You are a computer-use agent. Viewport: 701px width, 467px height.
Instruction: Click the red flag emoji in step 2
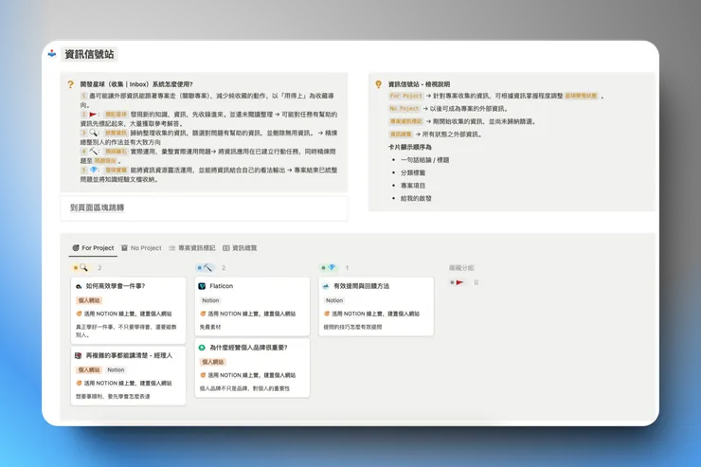pyautogui.click(x=93, y=115)
